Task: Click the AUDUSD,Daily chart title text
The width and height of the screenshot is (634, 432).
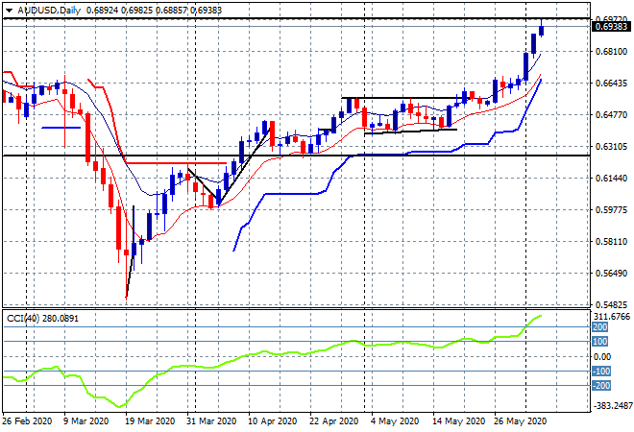Action: pos(49,11)
